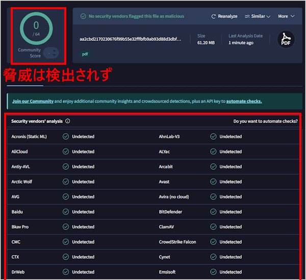Open the automate checks link in banner

coord(244,101)
